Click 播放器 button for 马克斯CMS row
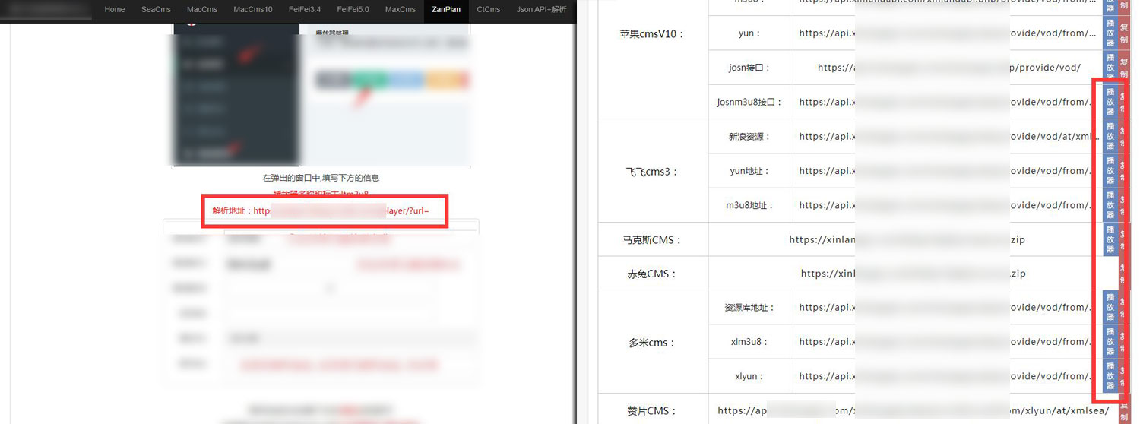 pyautogui.click(x=1110, y=239)
